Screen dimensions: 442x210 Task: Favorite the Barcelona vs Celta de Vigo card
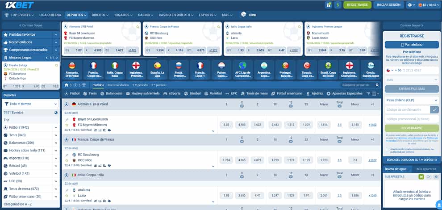point(57,65)
